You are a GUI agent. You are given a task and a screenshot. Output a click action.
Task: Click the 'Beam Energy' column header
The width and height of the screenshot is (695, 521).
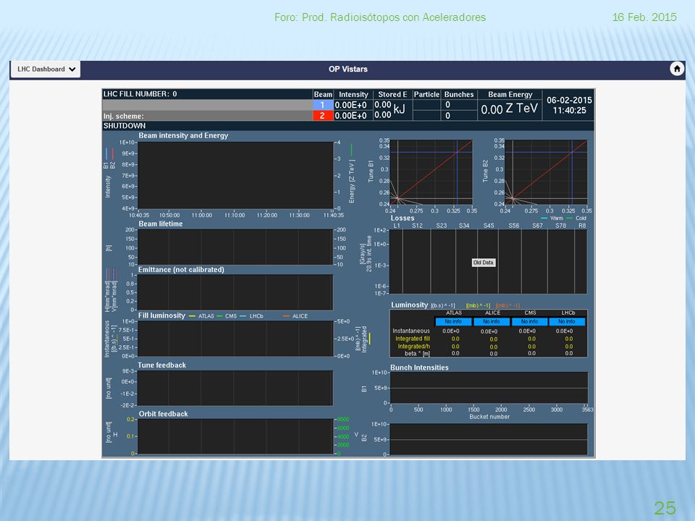[x=510, y=94]
